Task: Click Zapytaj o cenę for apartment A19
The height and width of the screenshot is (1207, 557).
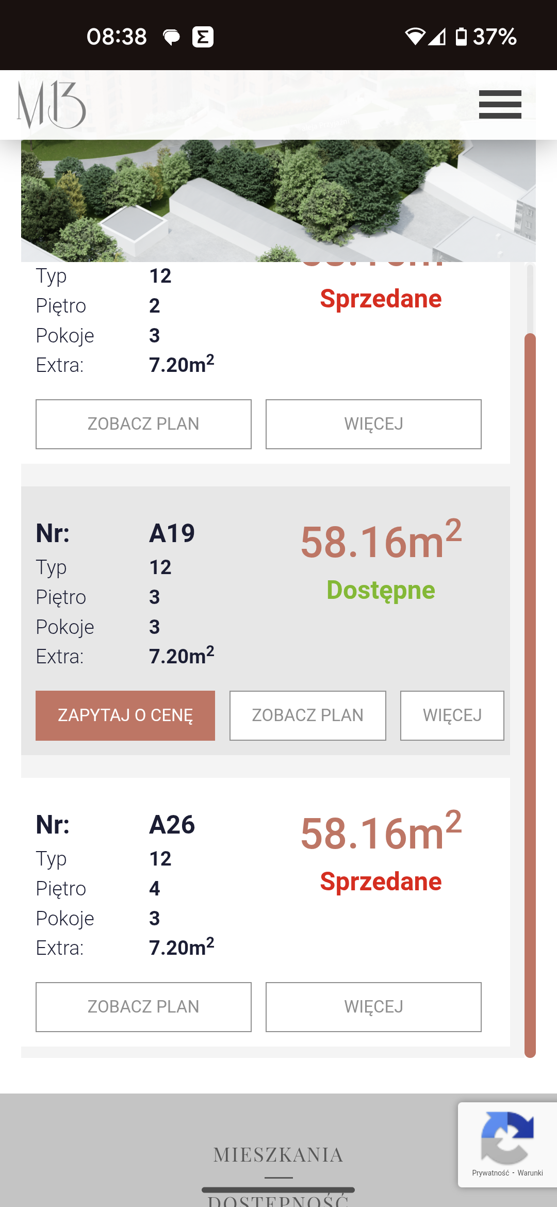Action: click(x=125, y=715)
